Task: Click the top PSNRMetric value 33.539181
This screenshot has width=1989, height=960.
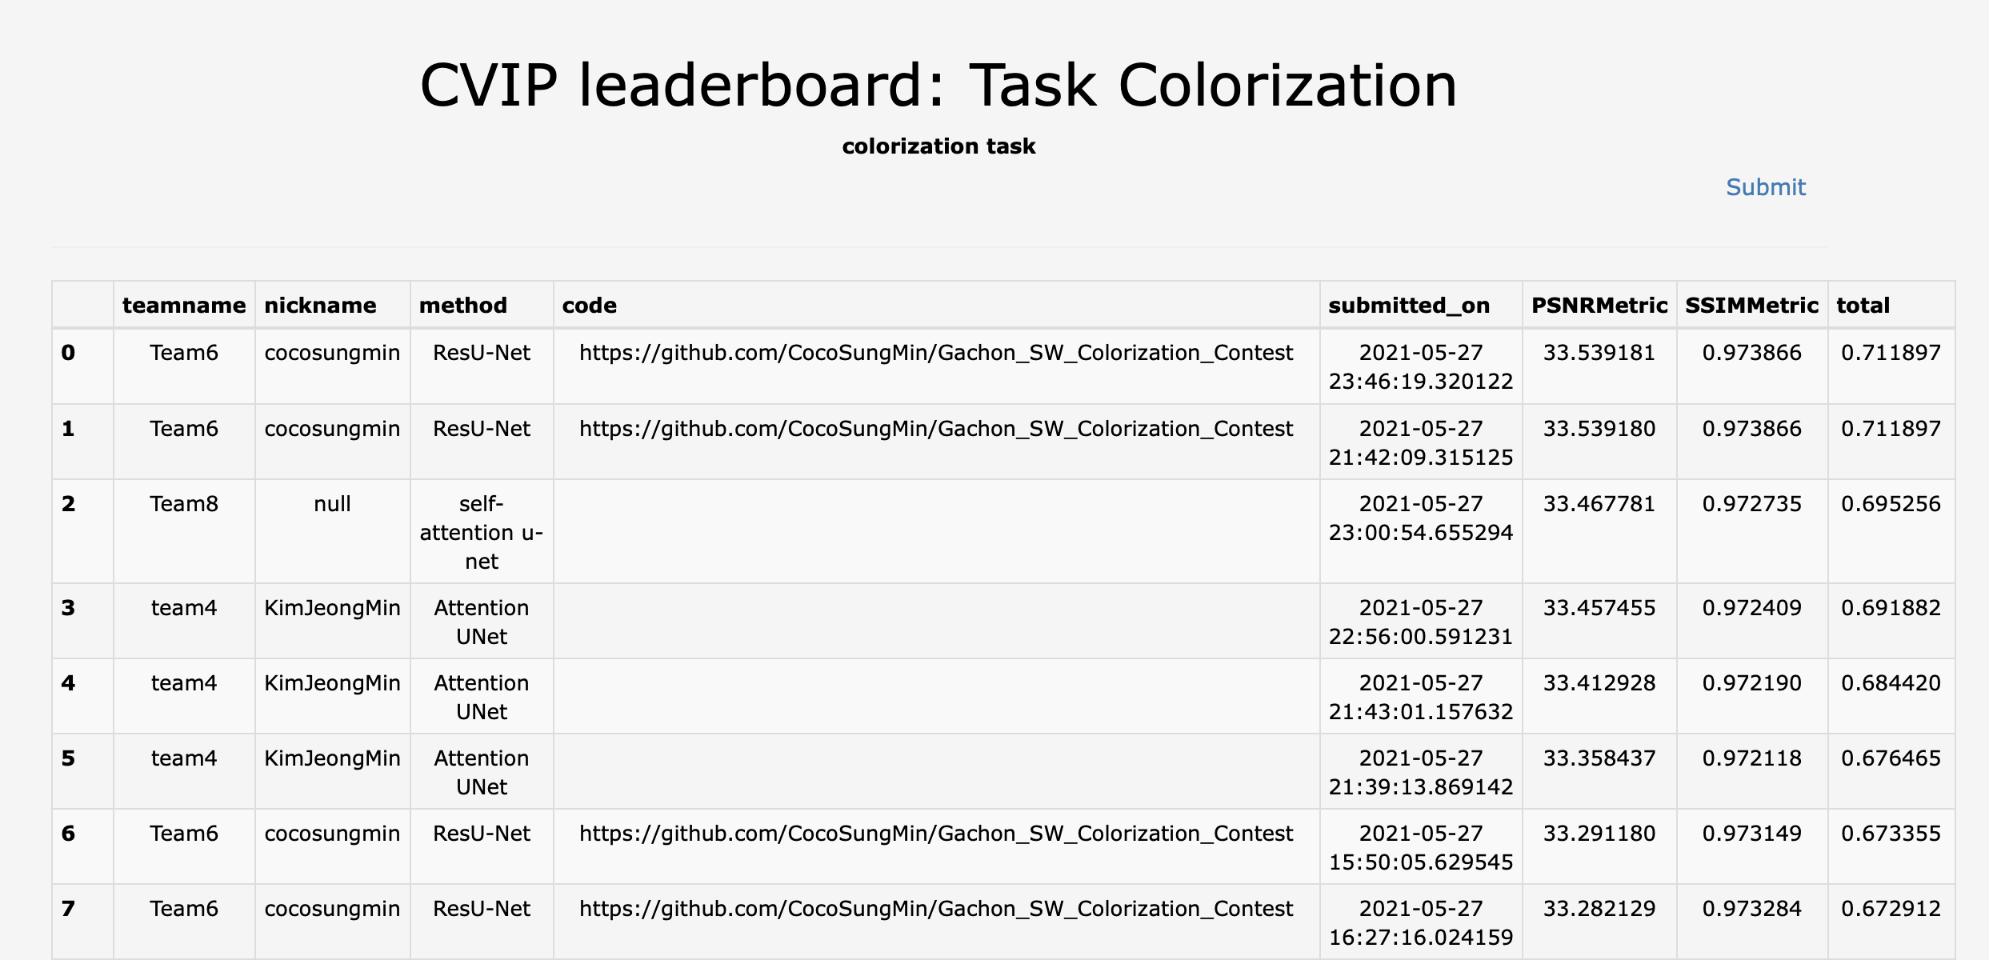Action: (1598, 352)
